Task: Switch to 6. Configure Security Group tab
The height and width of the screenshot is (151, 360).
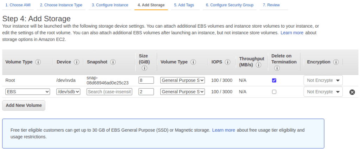Action: (230, 5)
